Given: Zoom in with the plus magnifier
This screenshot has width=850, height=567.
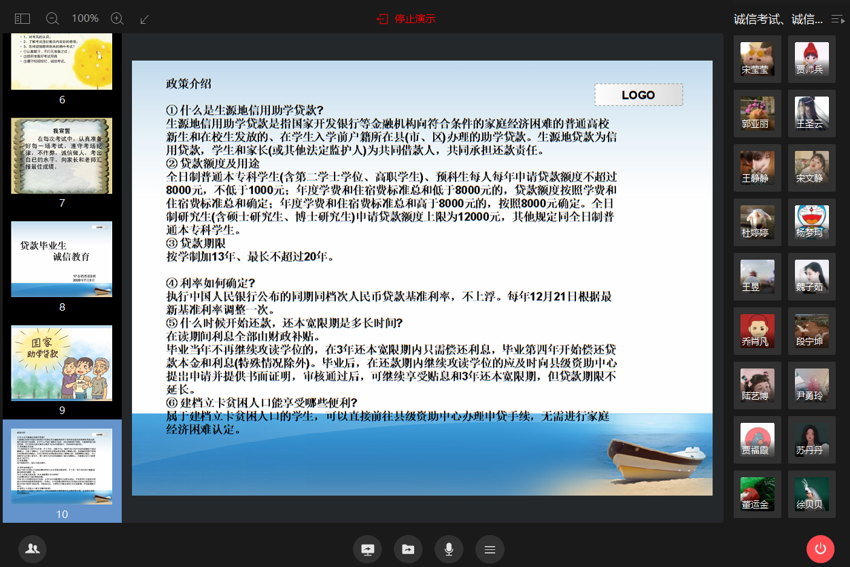Looking at the screenshot, I should (117, 19).
